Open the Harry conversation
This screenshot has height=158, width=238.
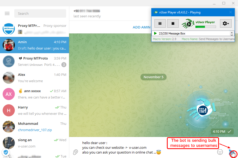[x=34, y=110]
